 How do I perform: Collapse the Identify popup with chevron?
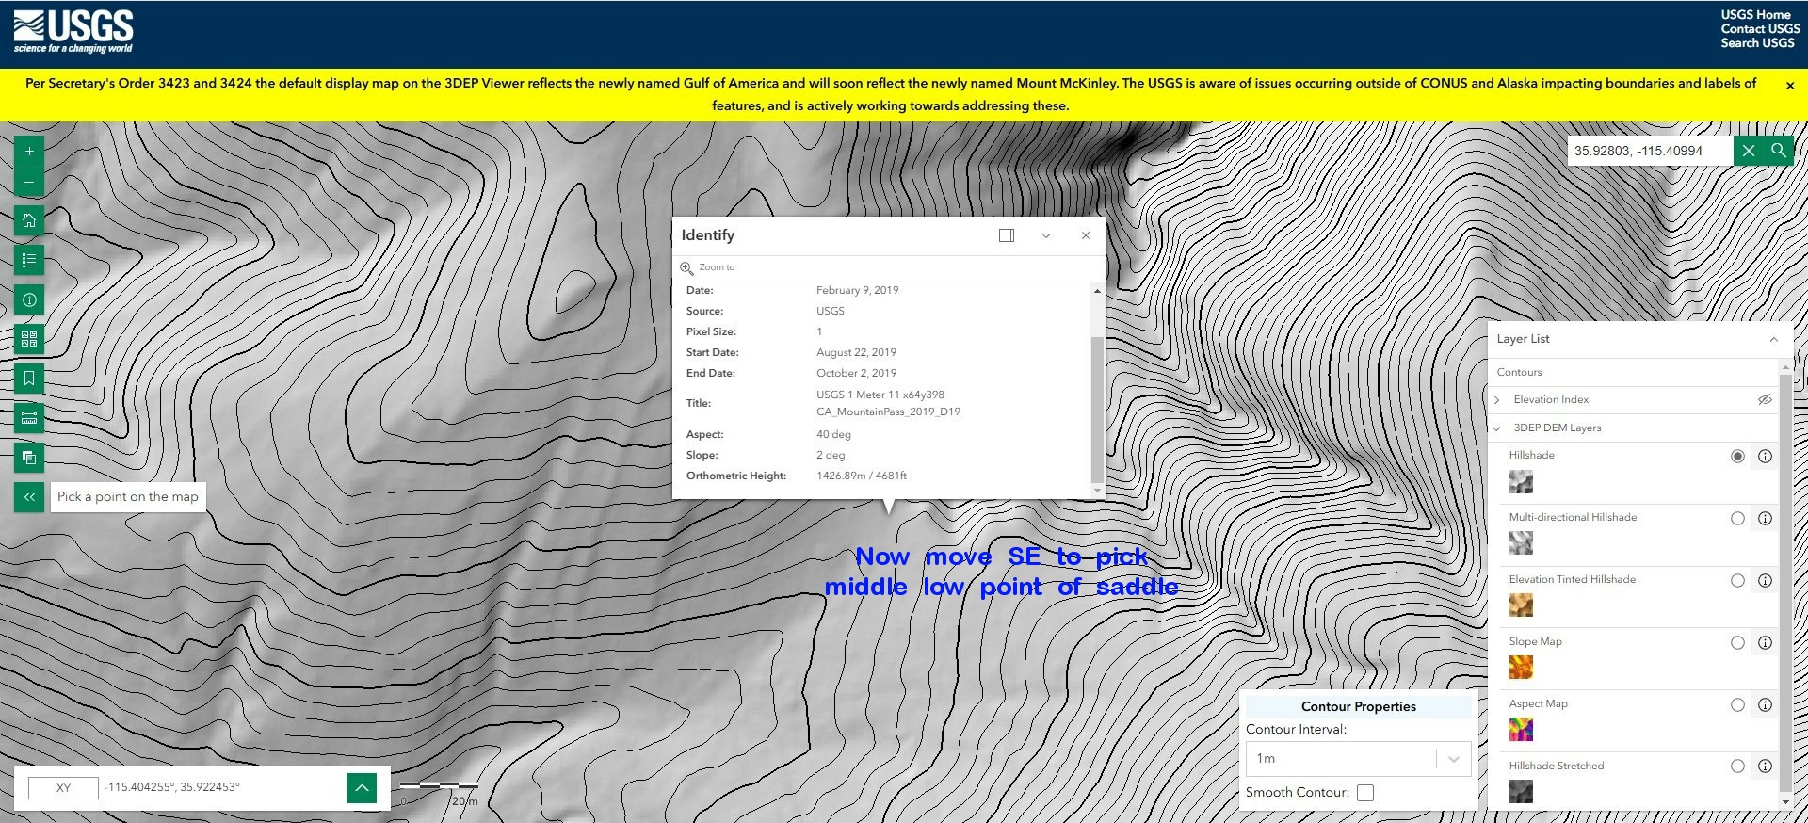(x=1046, y=235)
